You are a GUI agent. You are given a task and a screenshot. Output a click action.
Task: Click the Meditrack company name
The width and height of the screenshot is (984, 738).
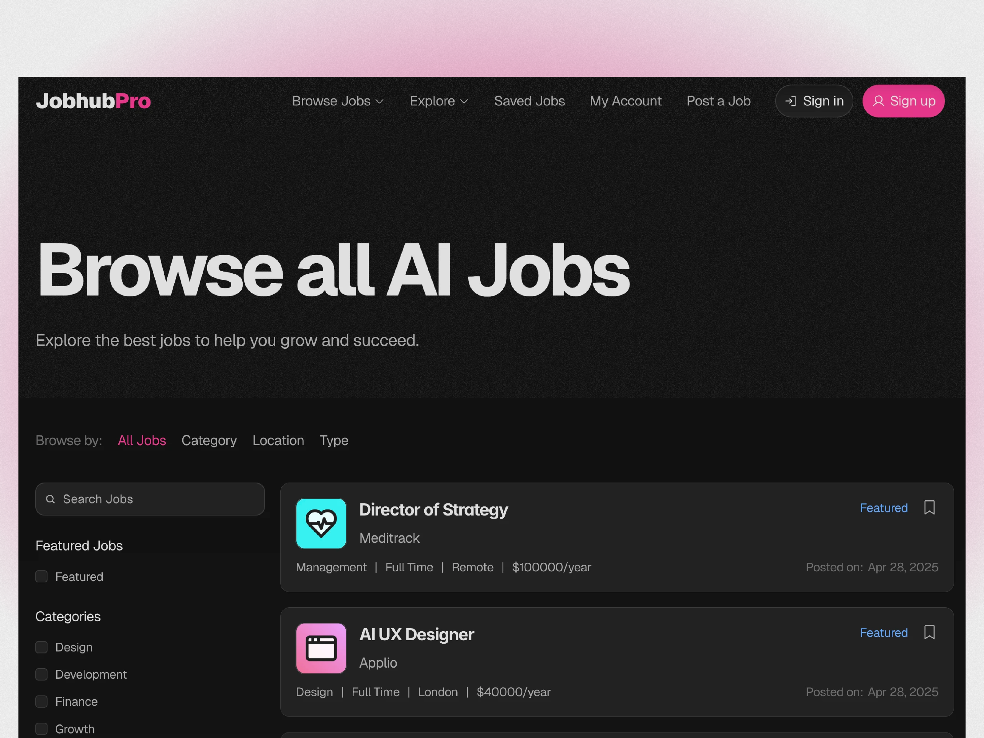[x=389, y=538]
